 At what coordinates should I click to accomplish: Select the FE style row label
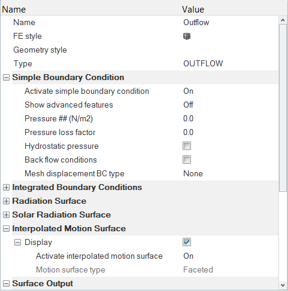[x=28, y=36]
